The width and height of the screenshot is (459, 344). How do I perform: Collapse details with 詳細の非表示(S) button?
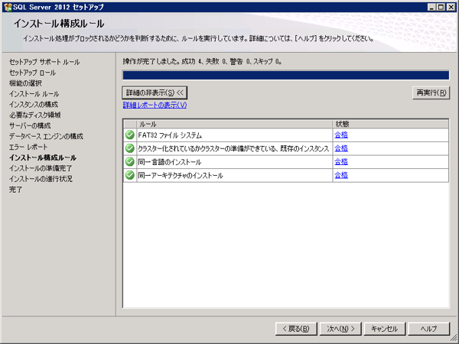coord(155,92)
